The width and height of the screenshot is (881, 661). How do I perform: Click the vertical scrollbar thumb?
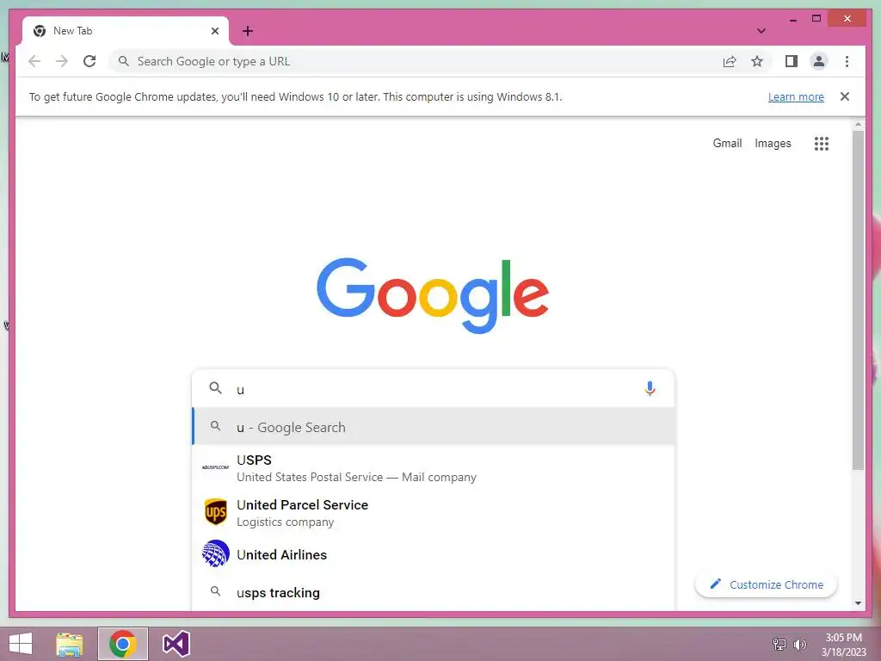click(x=858, y=300)
